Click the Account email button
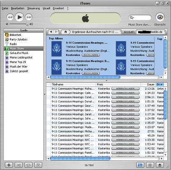 point(151,32)
